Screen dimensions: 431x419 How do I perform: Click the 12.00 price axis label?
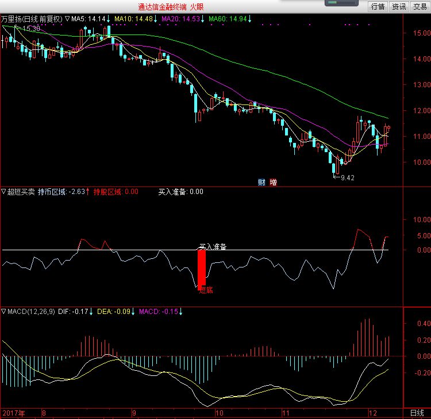click(422, 110)
